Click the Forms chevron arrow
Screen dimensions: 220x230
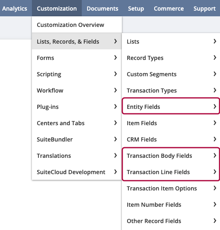[116, 57]
